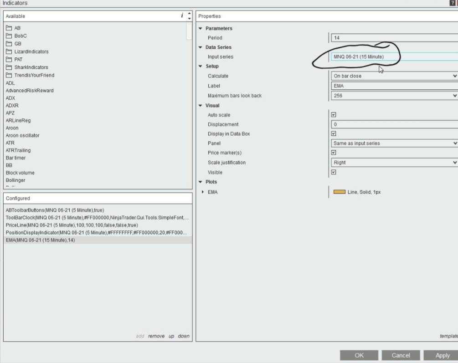
Task: Click the help question mark icon
Action: (453, 3)
